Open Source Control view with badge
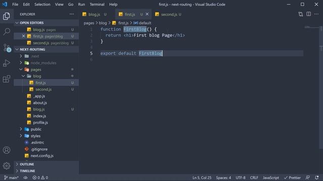This screenshot has width=323, height=181. click(x=7, y=48)
